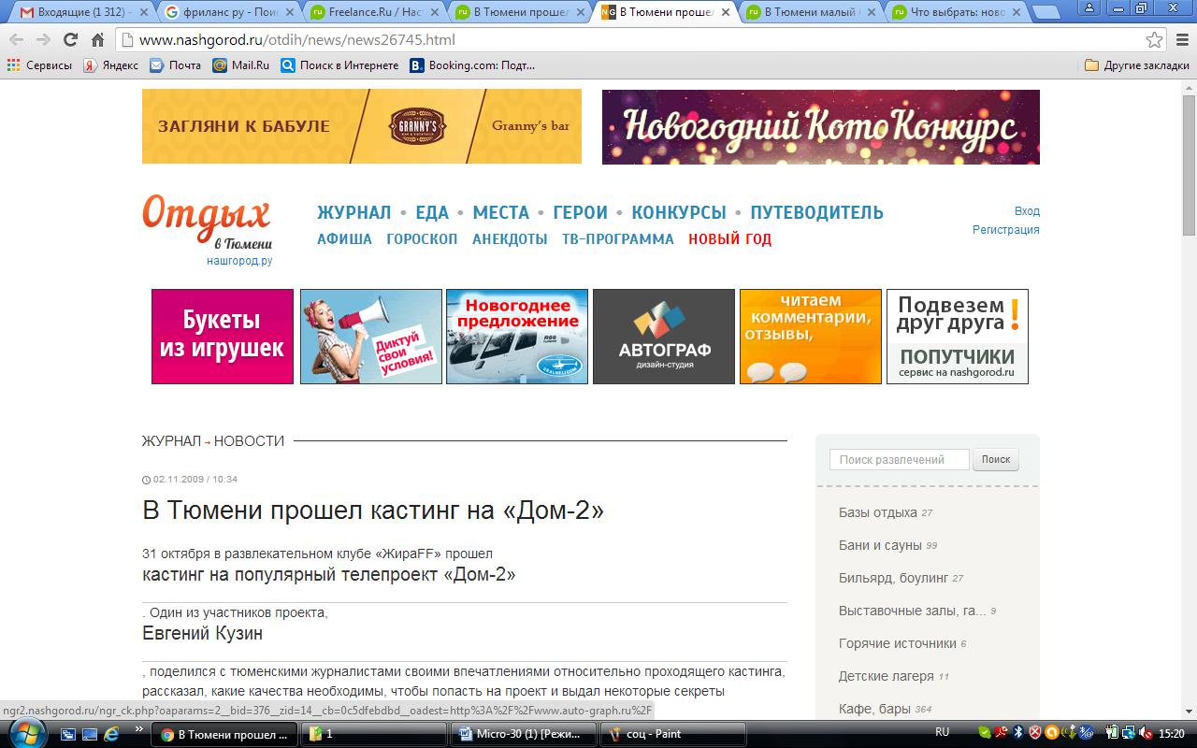Go to the ГОРОСКОП submenu link
This screenshot has width=1197, height=748.
pos(422,238)
